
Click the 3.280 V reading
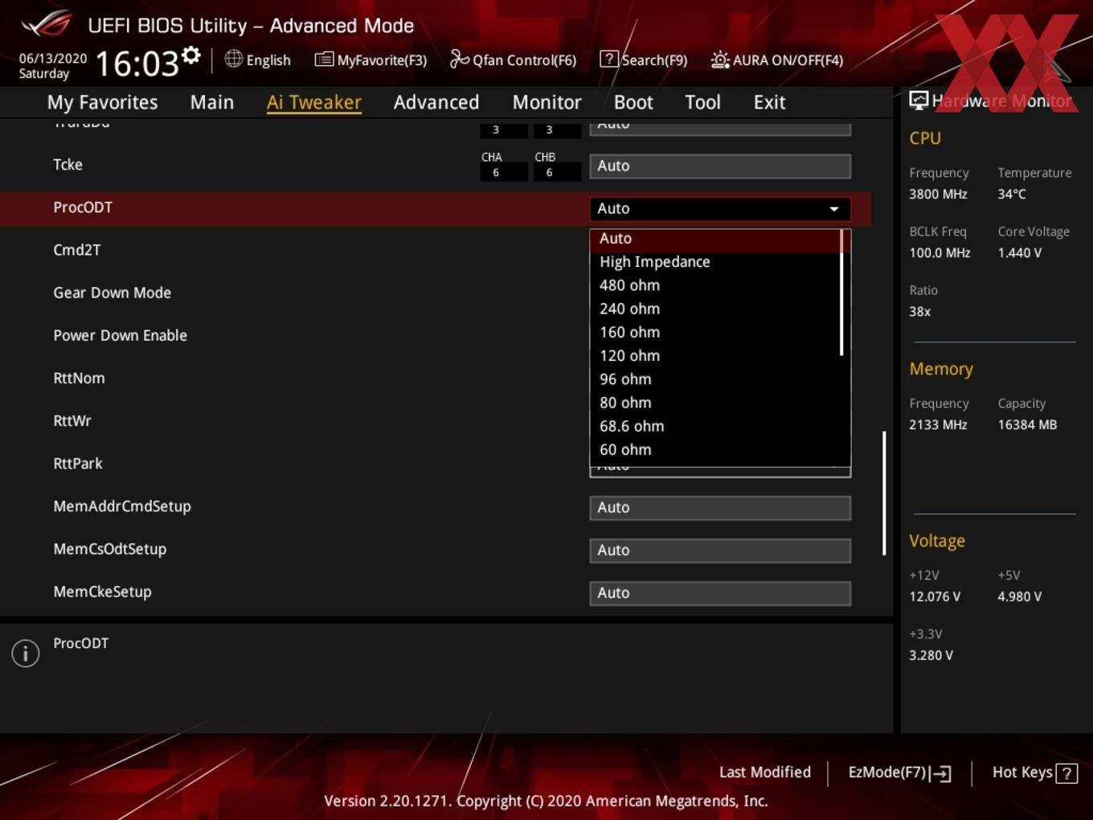pyautogui.click(x=931, y=655)
